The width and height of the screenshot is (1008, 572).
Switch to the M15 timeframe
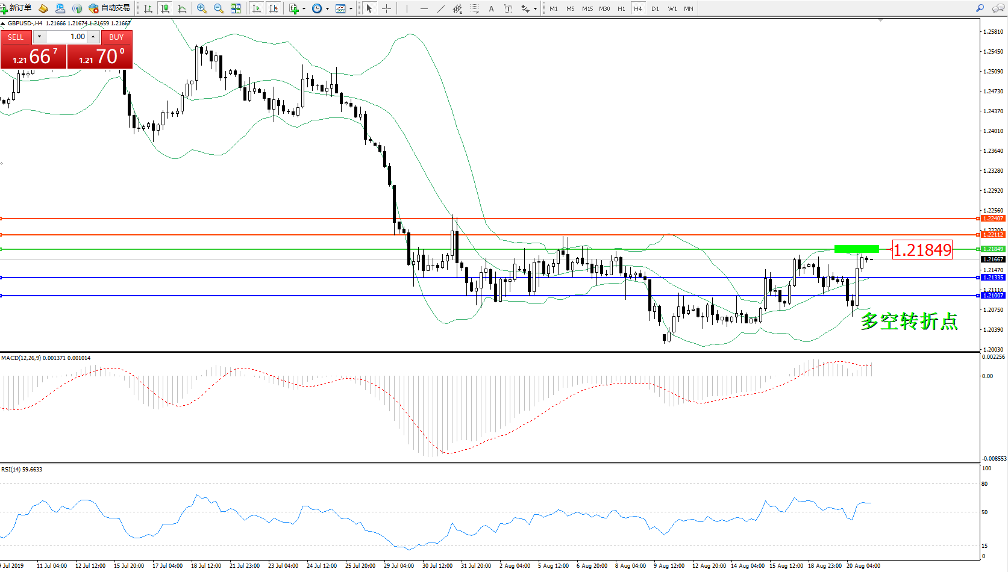coord(587,8)
